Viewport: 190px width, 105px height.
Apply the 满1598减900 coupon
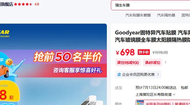point(128,63)
